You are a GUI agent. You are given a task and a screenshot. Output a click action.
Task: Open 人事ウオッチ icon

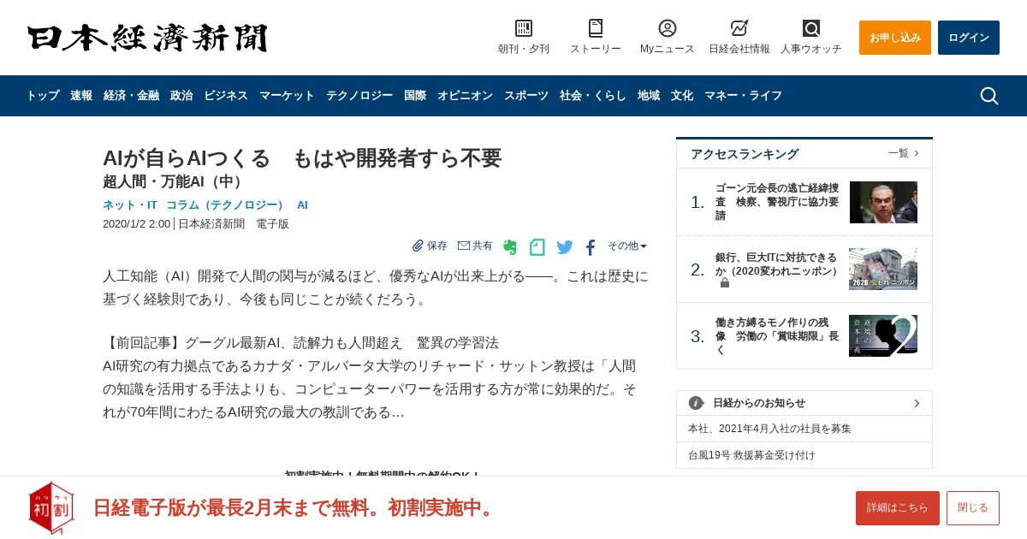[811, 28]
